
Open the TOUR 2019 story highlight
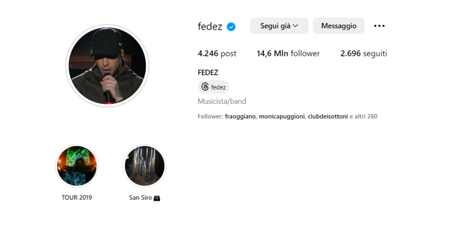pyautogui.click(x=77, y=166)
